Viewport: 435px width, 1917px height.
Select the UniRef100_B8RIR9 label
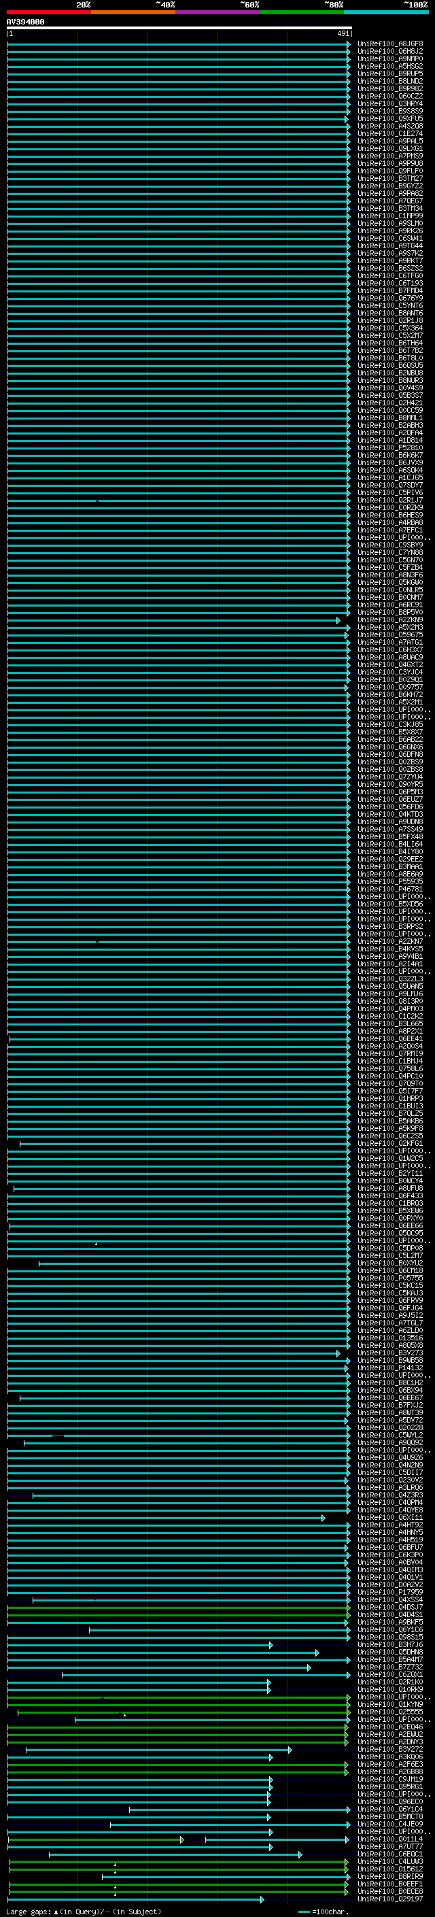tap(390, 1877)
